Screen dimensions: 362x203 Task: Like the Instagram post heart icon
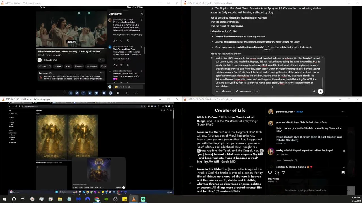(x=270, y=173)
